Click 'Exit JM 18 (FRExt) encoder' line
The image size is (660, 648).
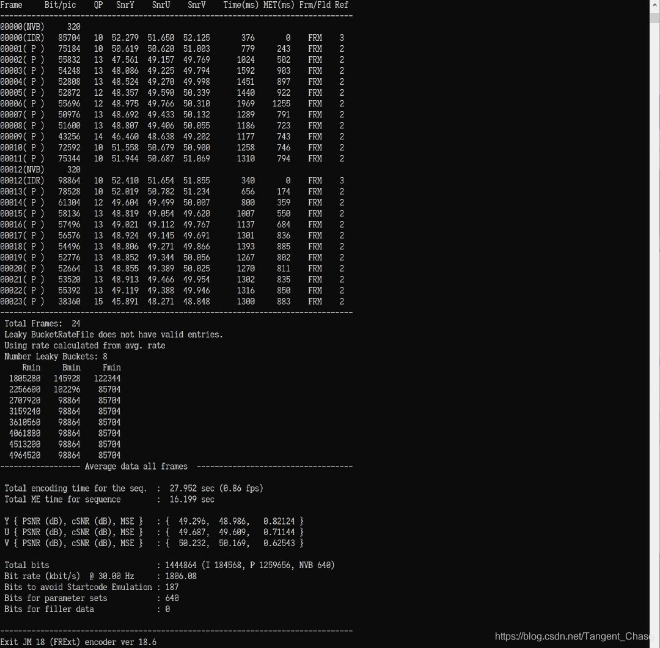[x=78, y=642]
